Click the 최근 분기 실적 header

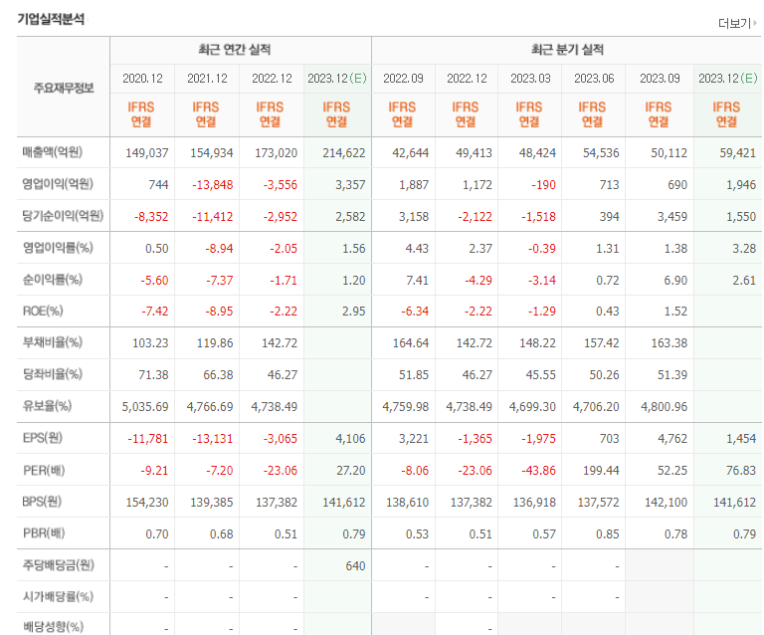[x=567, y=49]
